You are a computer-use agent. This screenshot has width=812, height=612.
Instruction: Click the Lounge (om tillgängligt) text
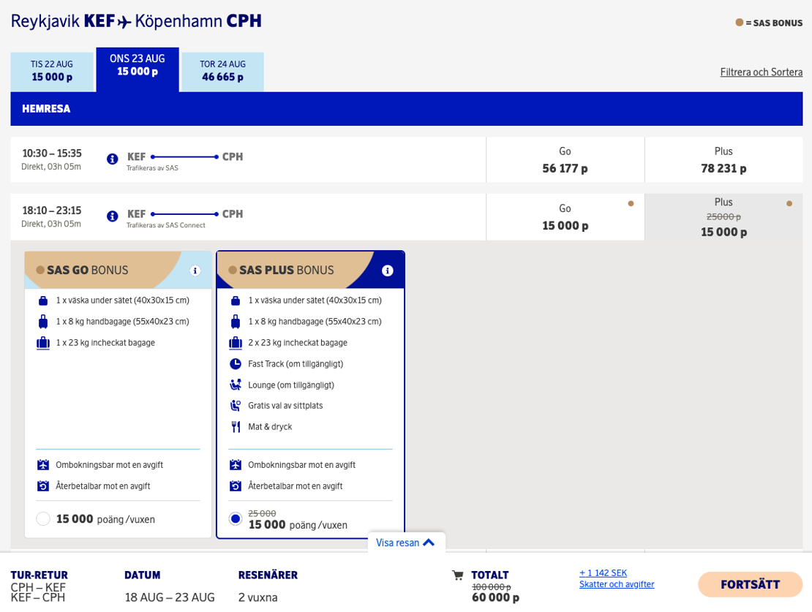coord(291,385)
